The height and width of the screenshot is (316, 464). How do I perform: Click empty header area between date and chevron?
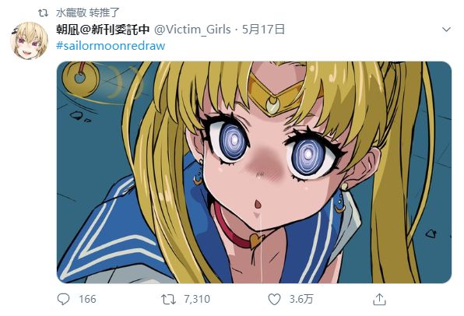click(363, 30)
